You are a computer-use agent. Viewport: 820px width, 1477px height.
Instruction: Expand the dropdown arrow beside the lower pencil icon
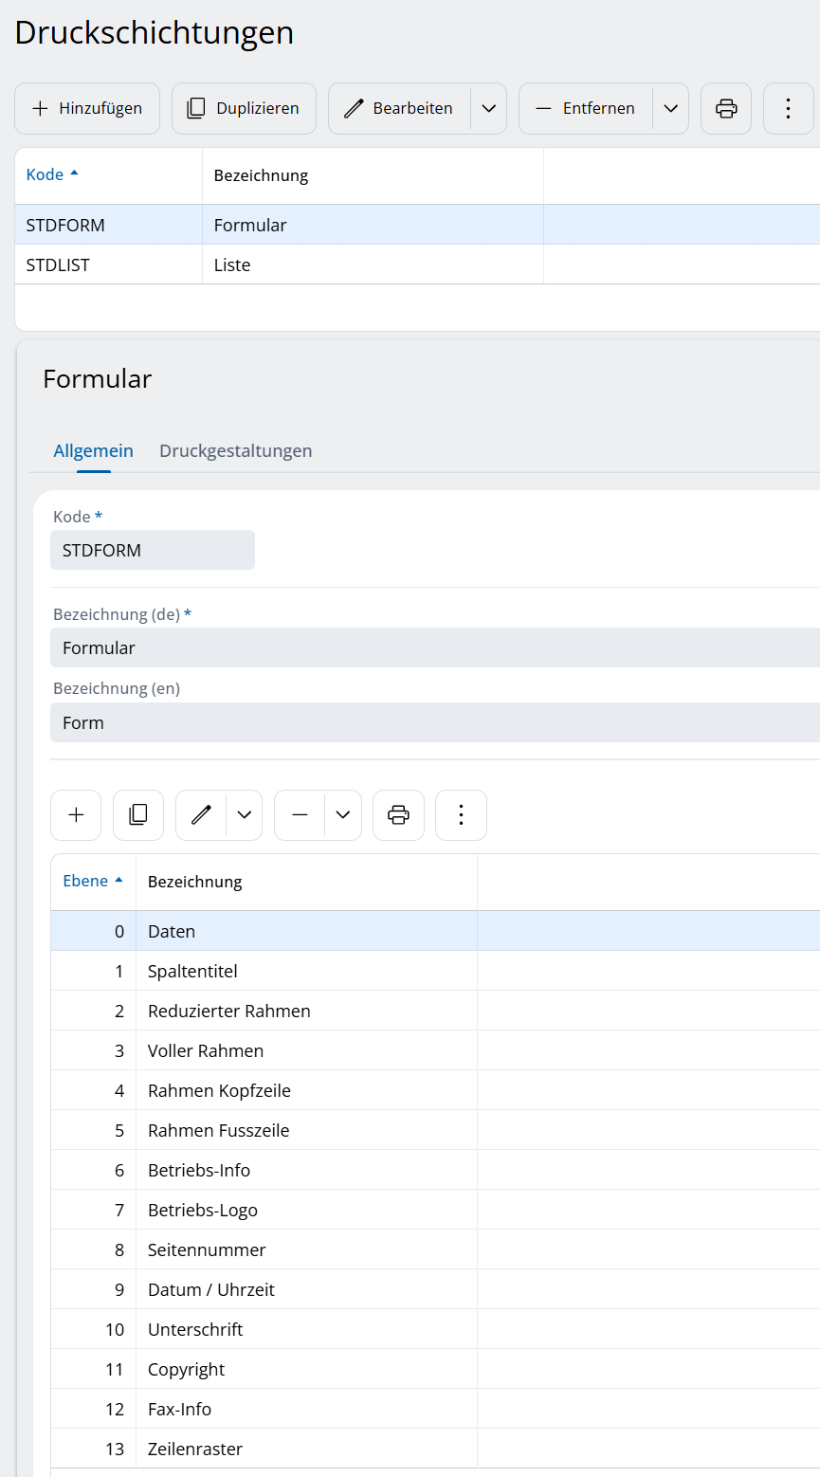coord(245,815)
